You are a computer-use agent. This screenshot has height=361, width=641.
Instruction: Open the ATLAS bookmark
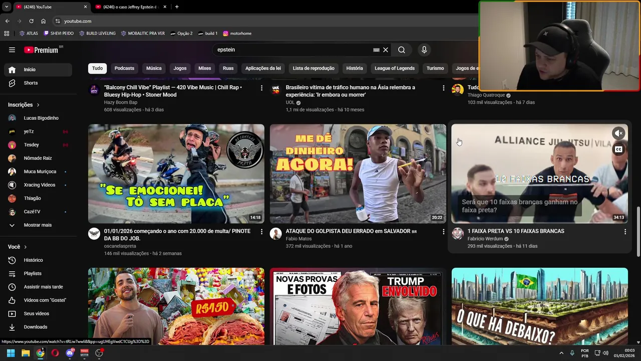(29, 34)
